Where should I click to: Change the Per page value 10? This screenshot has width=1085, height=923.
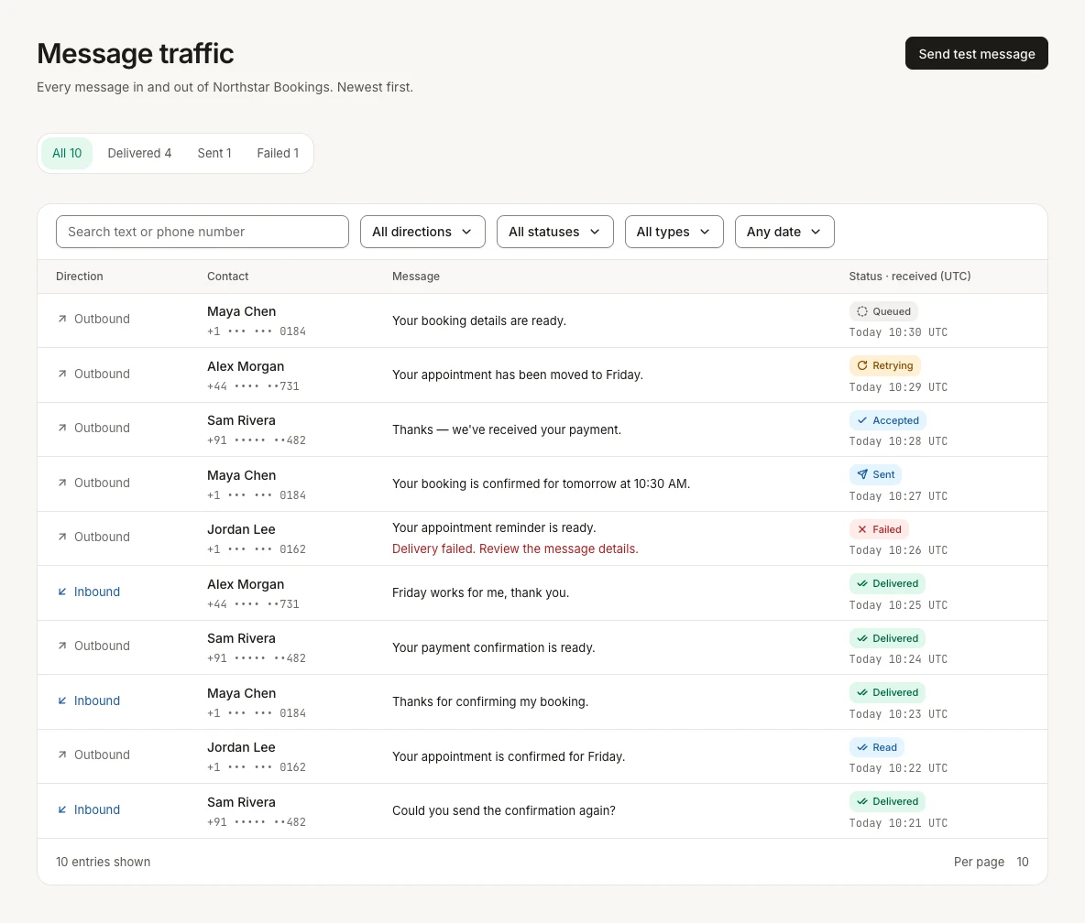(1023, 863)
